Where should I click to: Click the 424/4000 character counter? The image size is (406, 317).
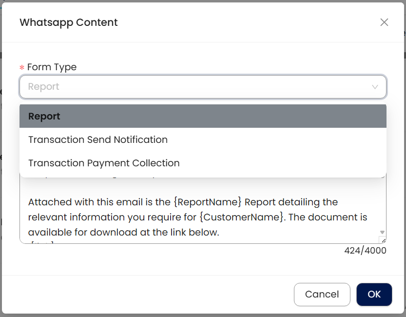click(365, 251)
